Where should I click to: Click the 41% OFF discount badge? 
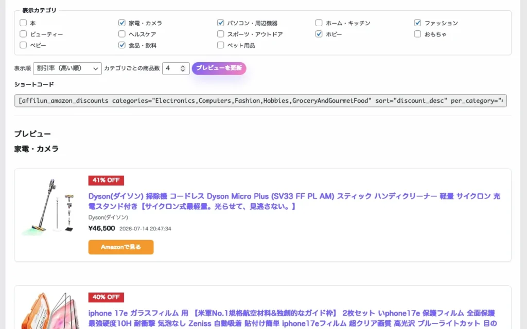[x=106, y=180]
